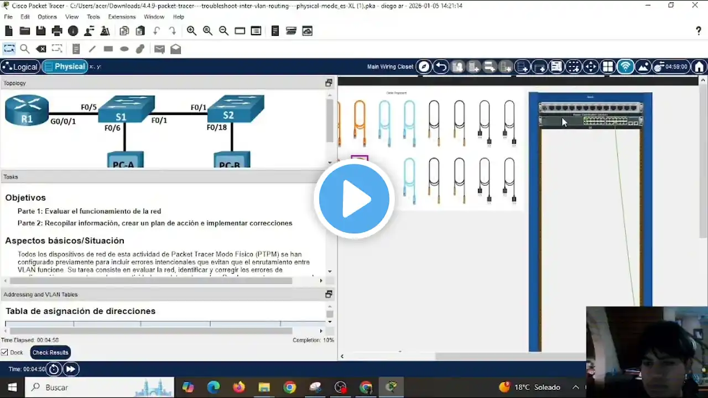Zoom out of the workspace

(x=223, y=31)
